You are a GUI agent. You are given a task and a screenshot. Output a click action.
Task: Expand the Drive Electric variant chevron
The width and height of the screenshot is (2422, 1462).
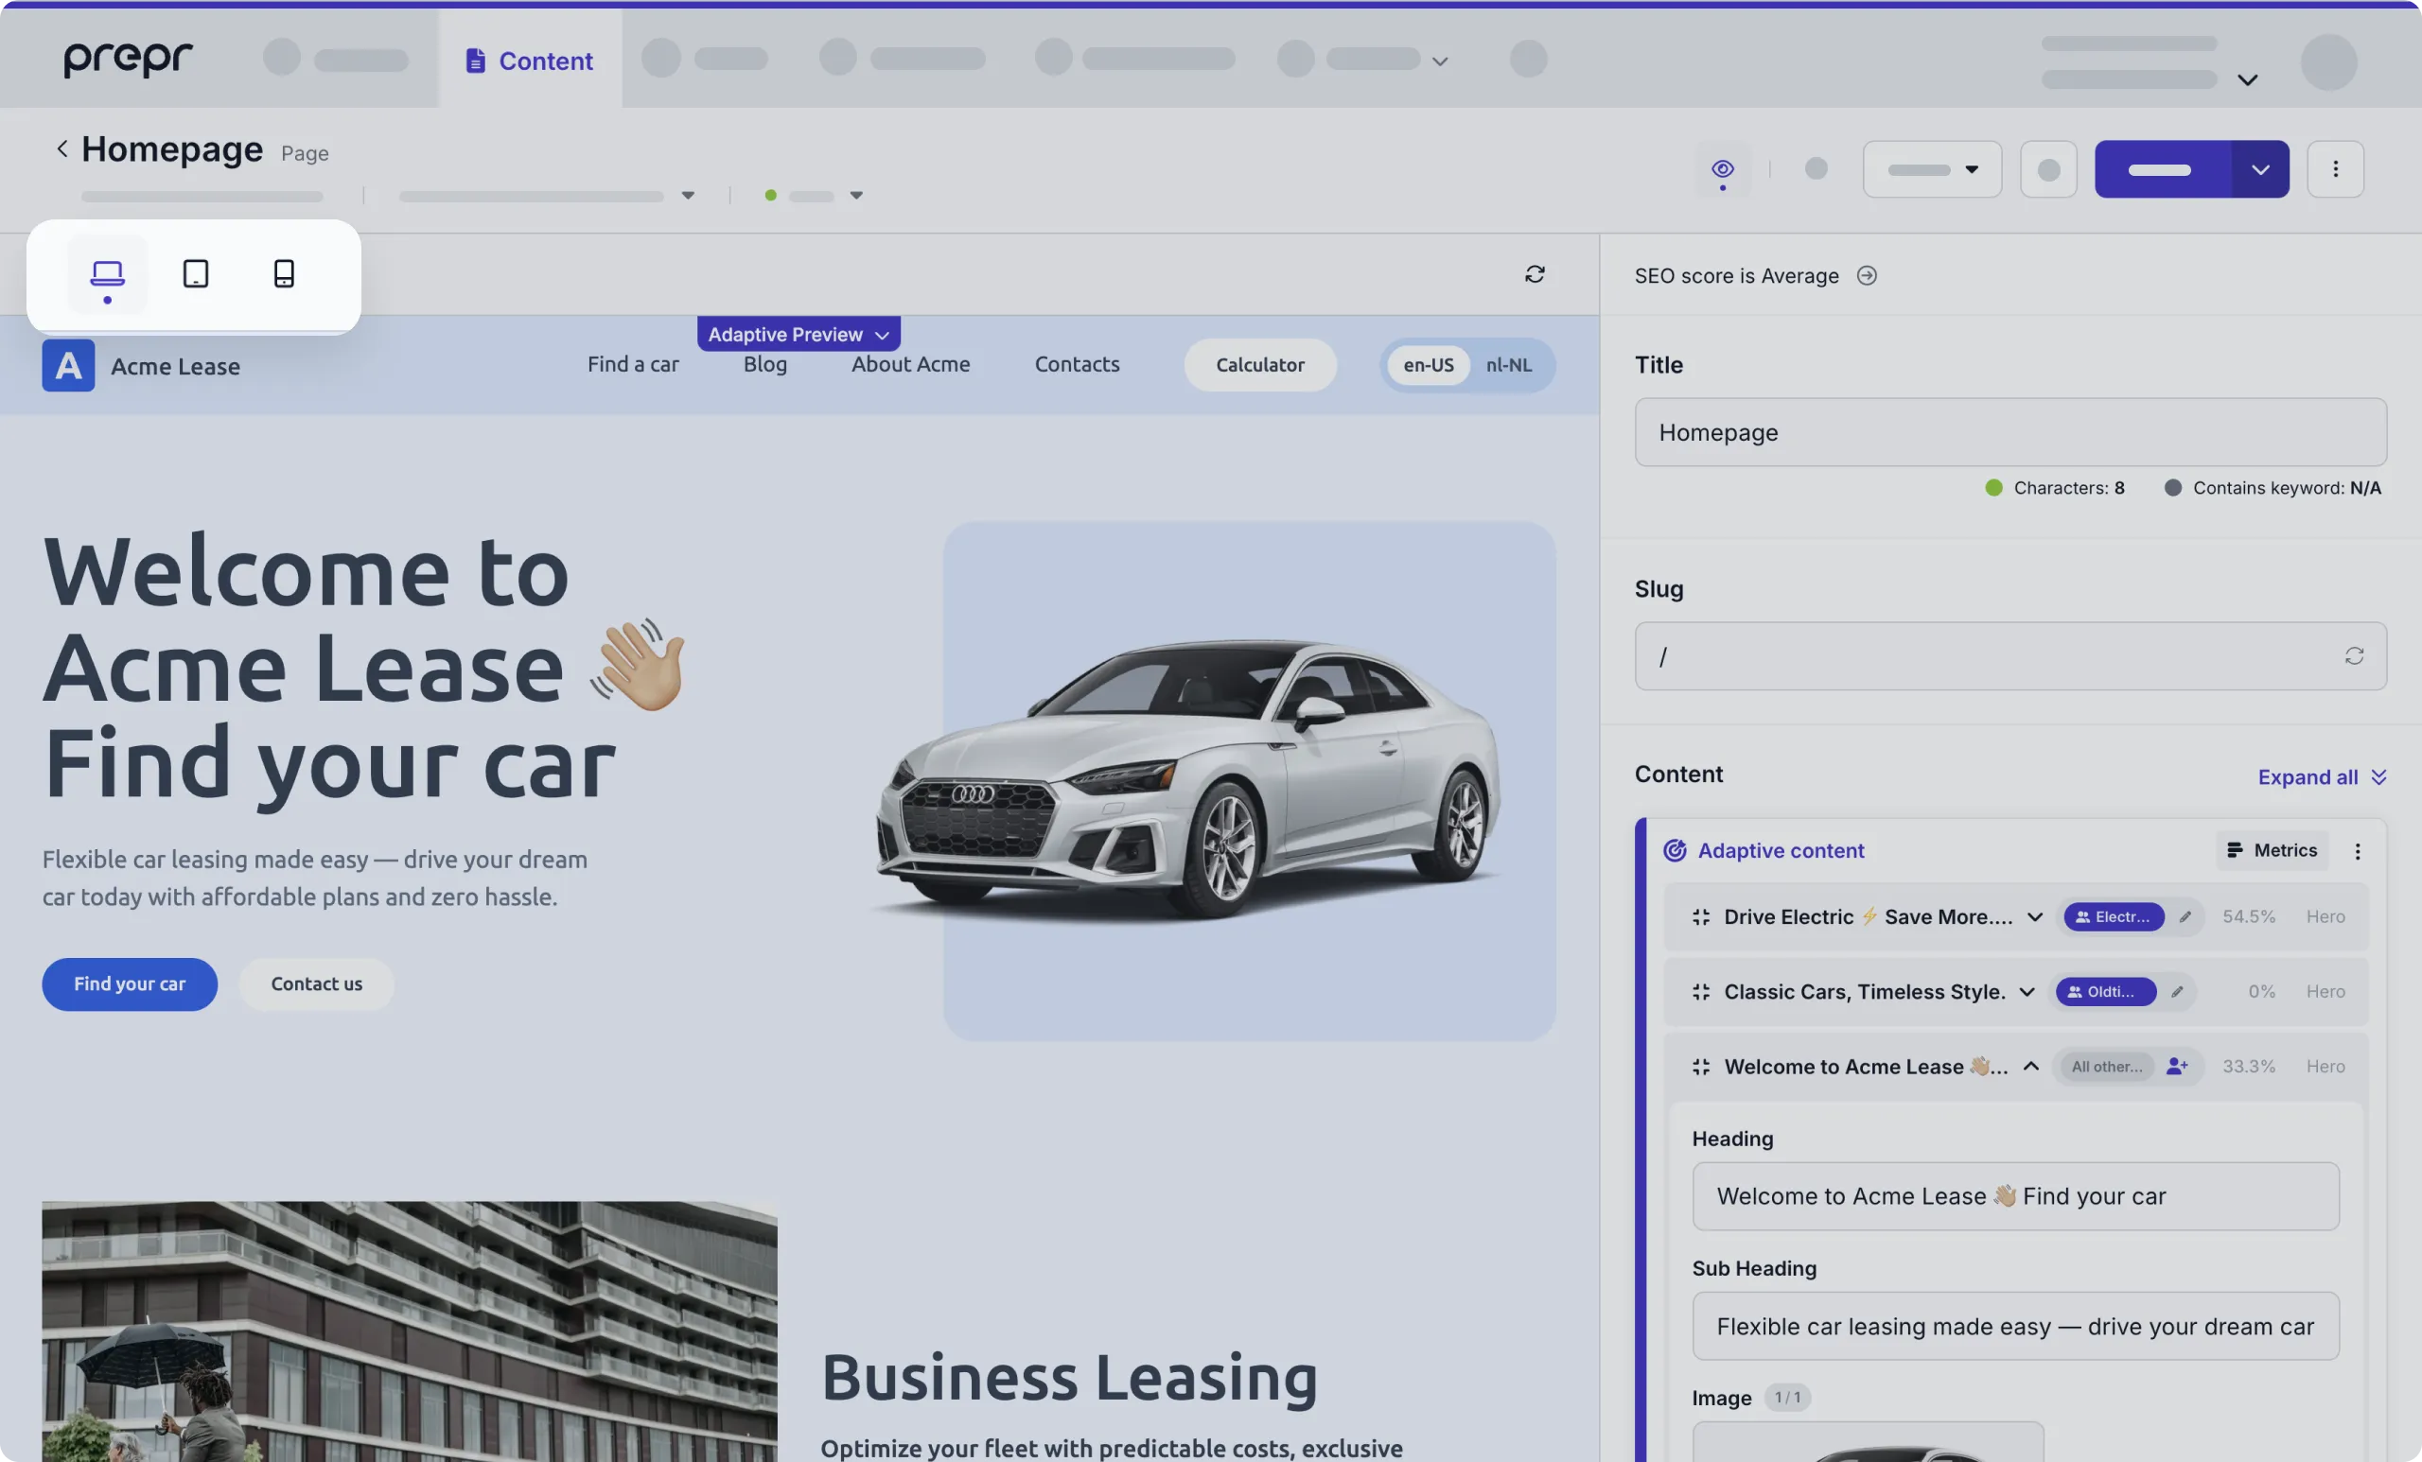(2035, 916)
